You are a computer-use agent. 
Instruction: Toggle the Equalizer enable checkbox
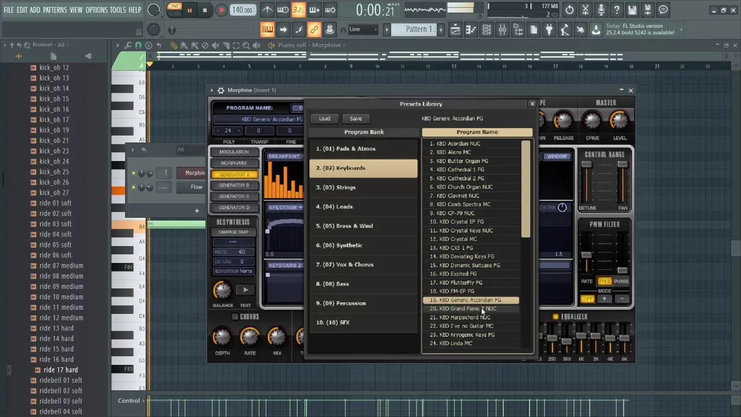coord(555,317)
